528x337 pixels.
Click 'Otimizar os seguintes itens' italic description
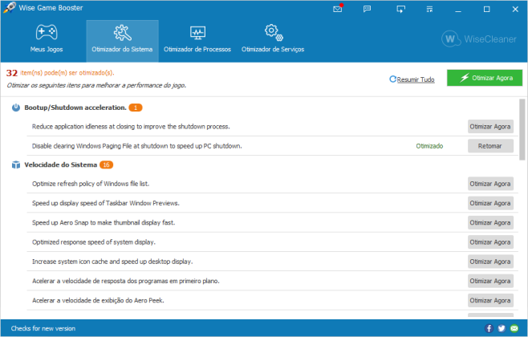coord(96,86)
